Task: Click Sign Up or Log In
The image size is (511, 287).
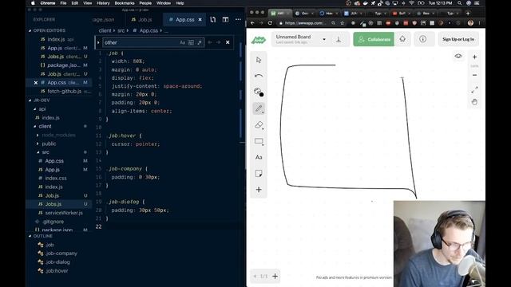Action: click(458, 39)
